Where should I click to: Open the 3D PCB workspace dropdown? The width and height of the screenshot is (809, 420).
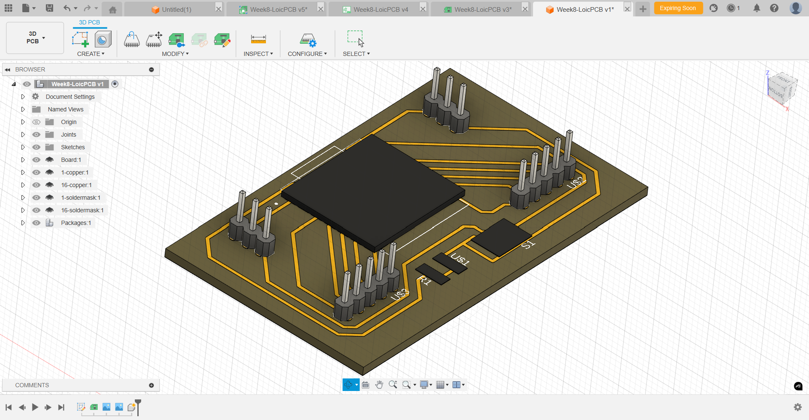click(x=35, y=38)
